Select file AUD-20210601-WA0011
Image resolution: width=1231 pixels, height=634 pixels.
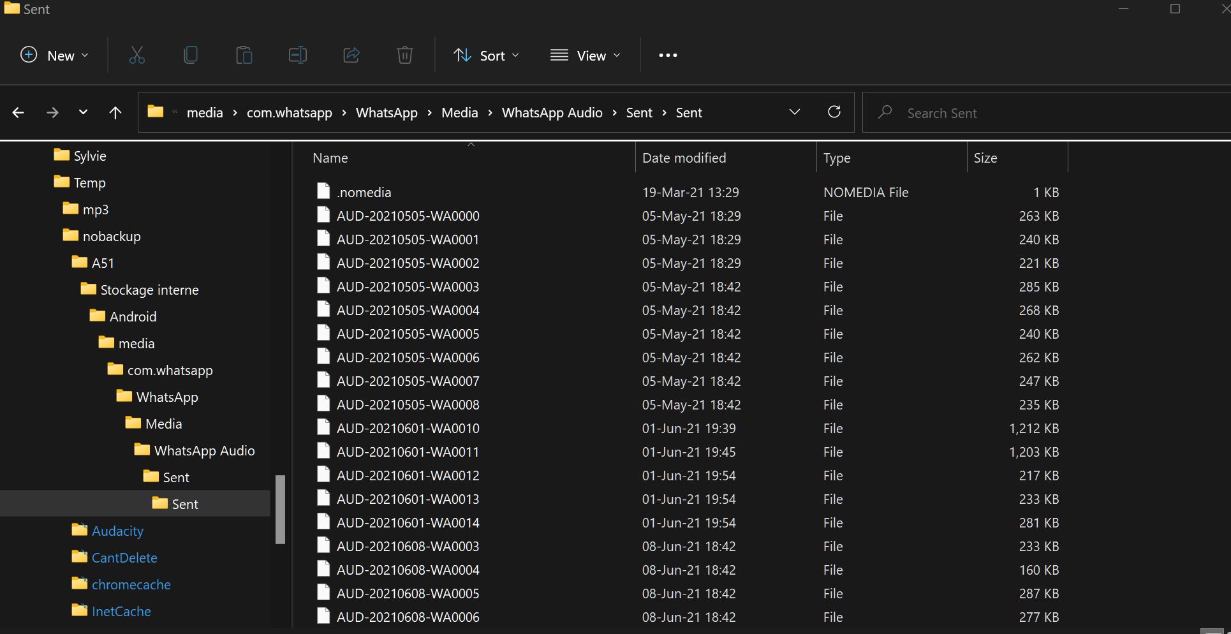coord(408,452)
